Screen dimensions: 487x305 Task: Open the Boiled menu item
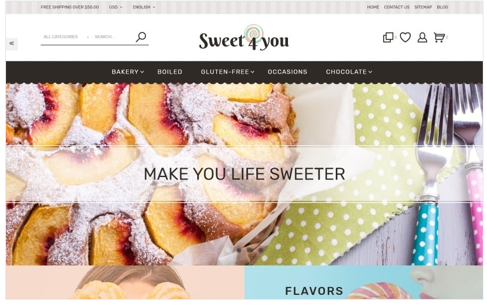coord(170,72)
